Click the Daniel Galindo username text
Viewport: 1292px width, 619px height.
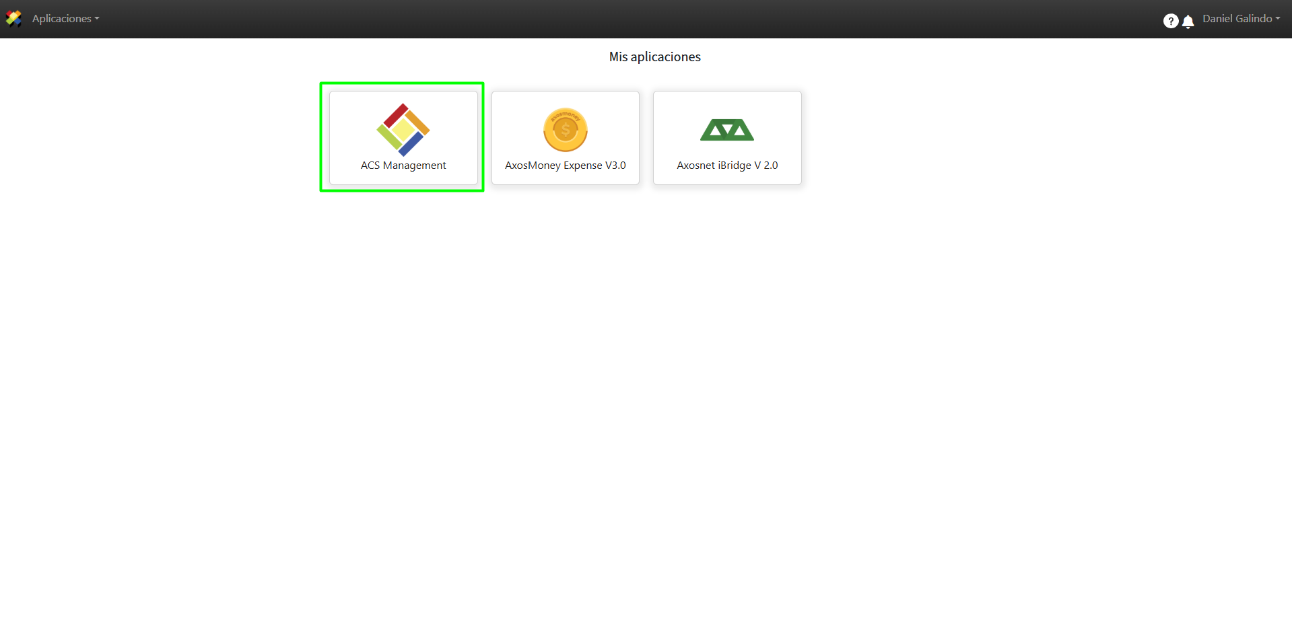coord(1237,19)
